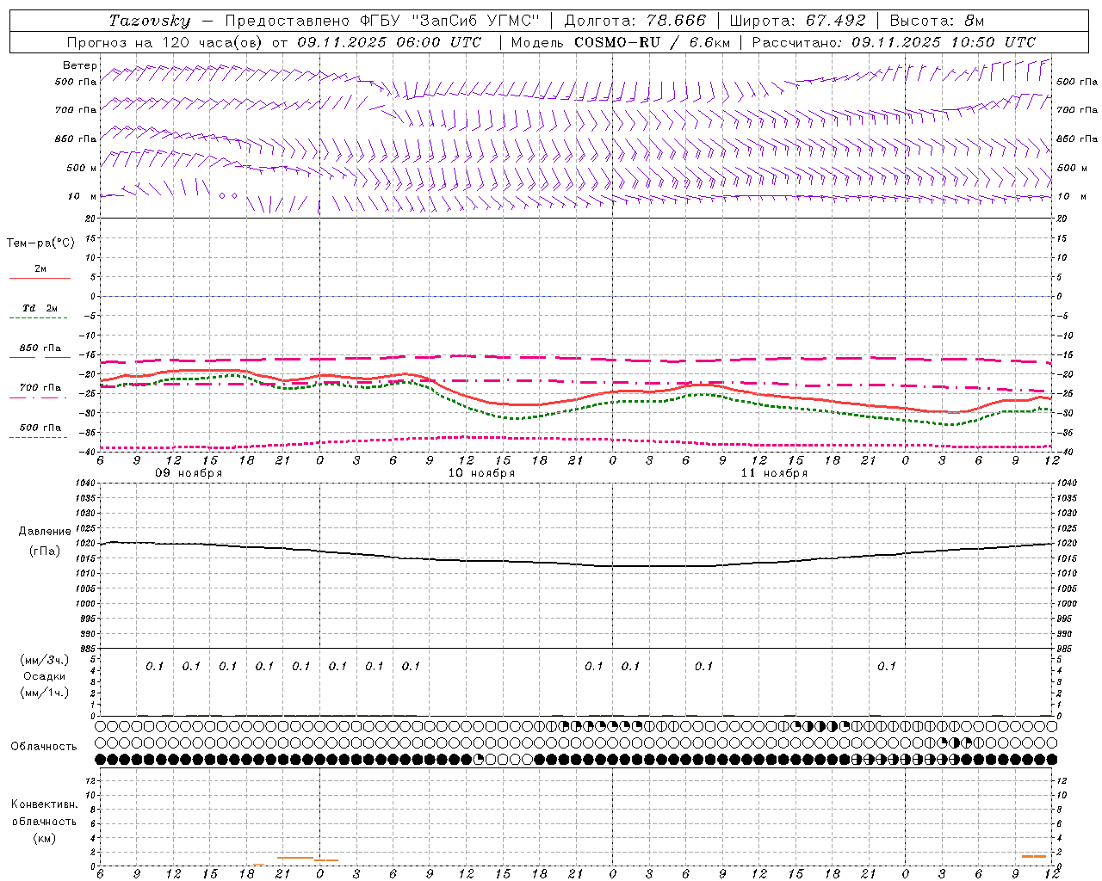The width and height of the screenshot is (1102, 881).
Task: Click the Облачность row label
Action: (44, 747)
